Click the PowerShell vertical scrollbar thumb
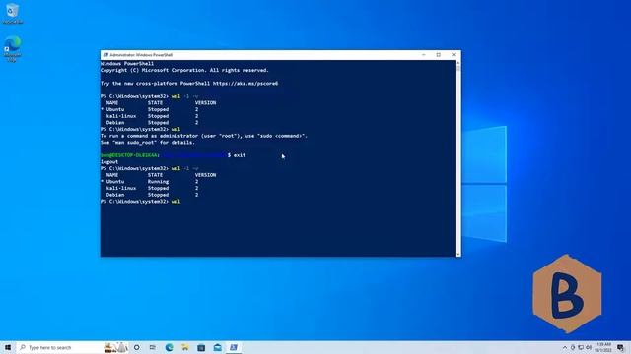Screen dimensions: 631x354 pyautogui.click(x=457, y=69)
